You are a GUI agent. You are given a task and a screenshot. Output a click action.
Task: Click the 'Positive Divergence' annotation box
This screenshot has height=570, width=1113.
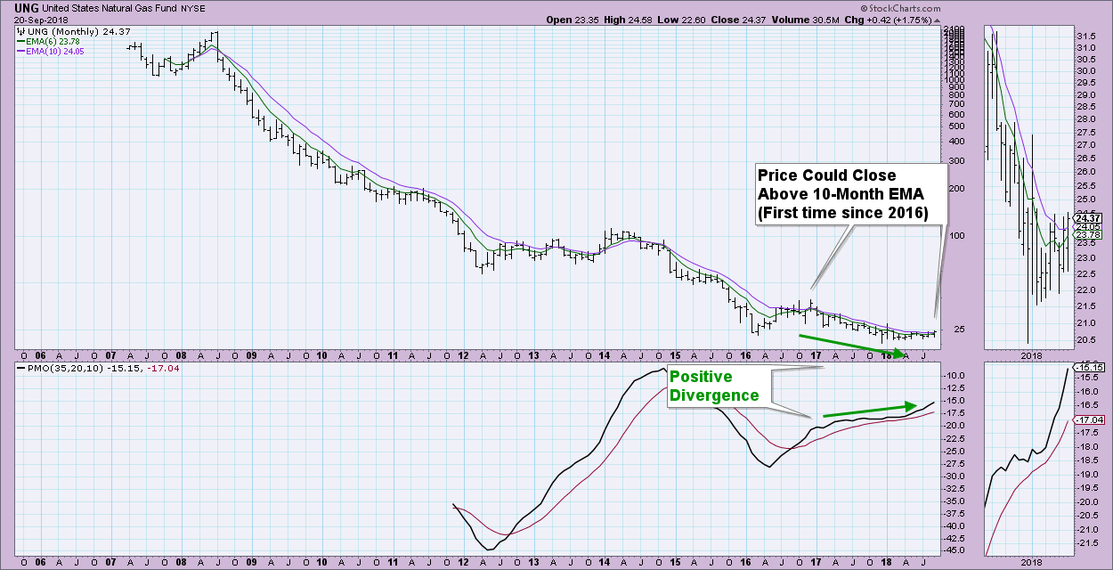pos(717,387)
